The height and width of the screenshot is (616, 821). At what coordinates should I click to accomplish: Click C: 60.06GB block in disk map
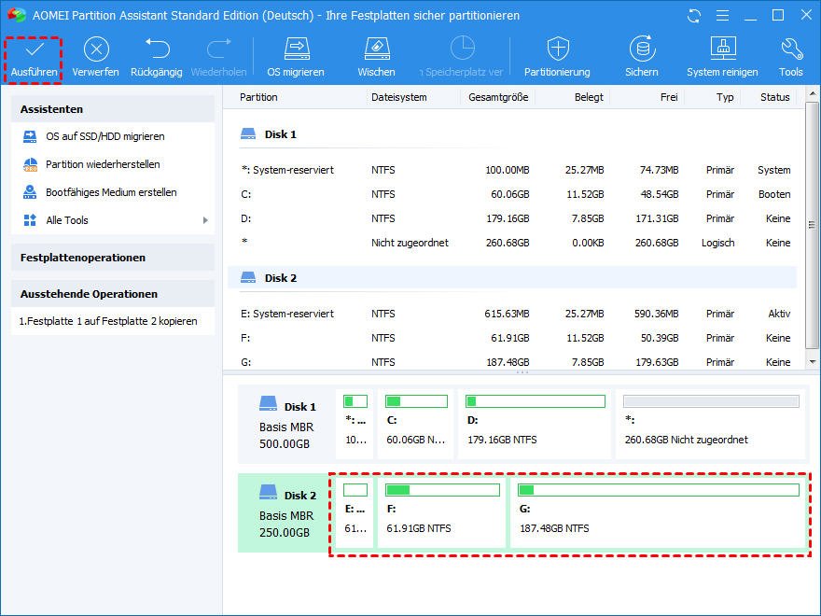pos(416,424)
